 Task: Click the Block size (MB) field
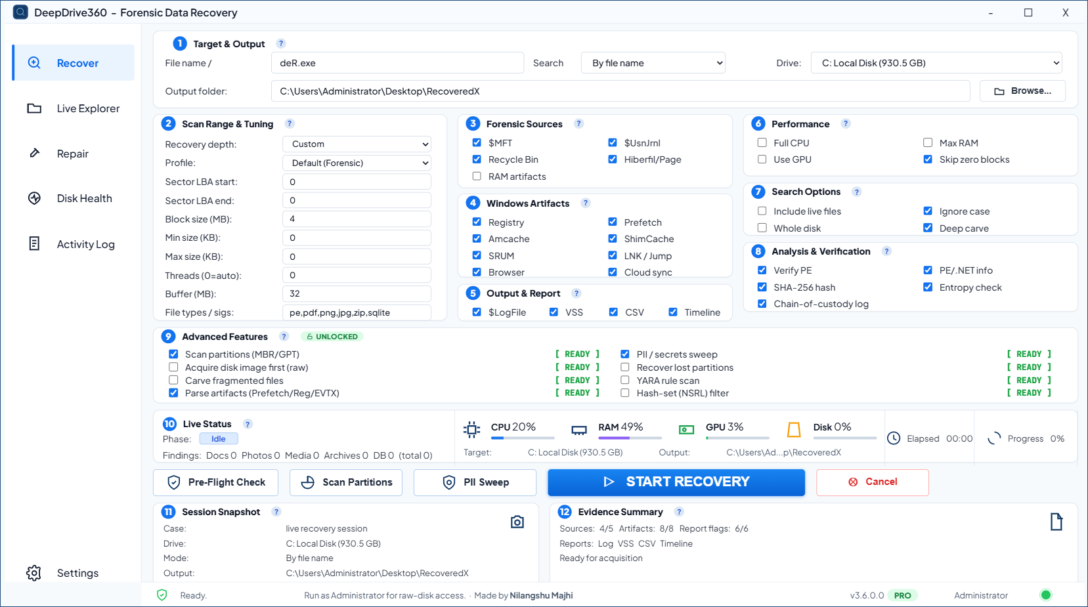357,219
